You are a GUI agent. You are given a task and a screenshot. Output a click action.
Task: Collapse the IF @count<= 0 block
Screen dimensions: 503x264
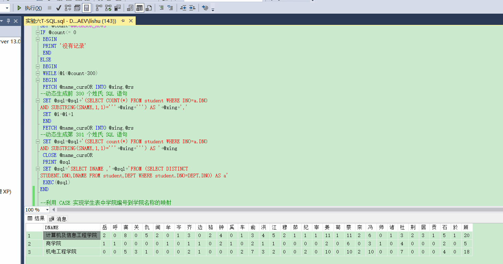(x=38, y=32)
